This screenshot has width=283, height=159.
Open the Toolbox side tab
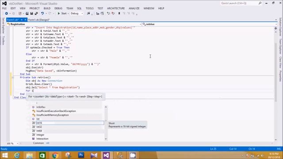click(3, 40)
